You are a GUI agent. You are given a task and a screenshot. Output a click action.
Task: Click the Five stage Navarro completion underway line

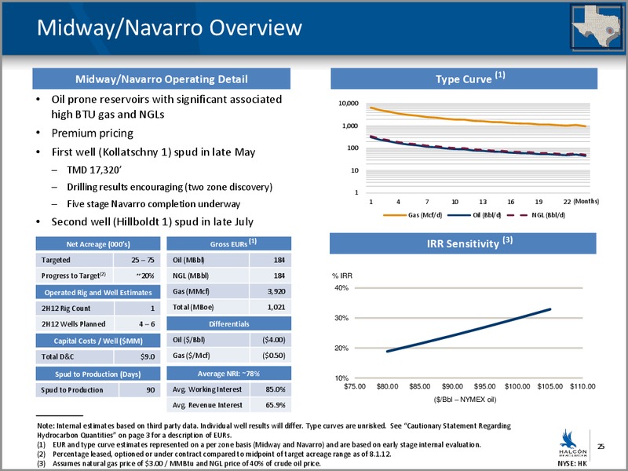tap(153, 204)
